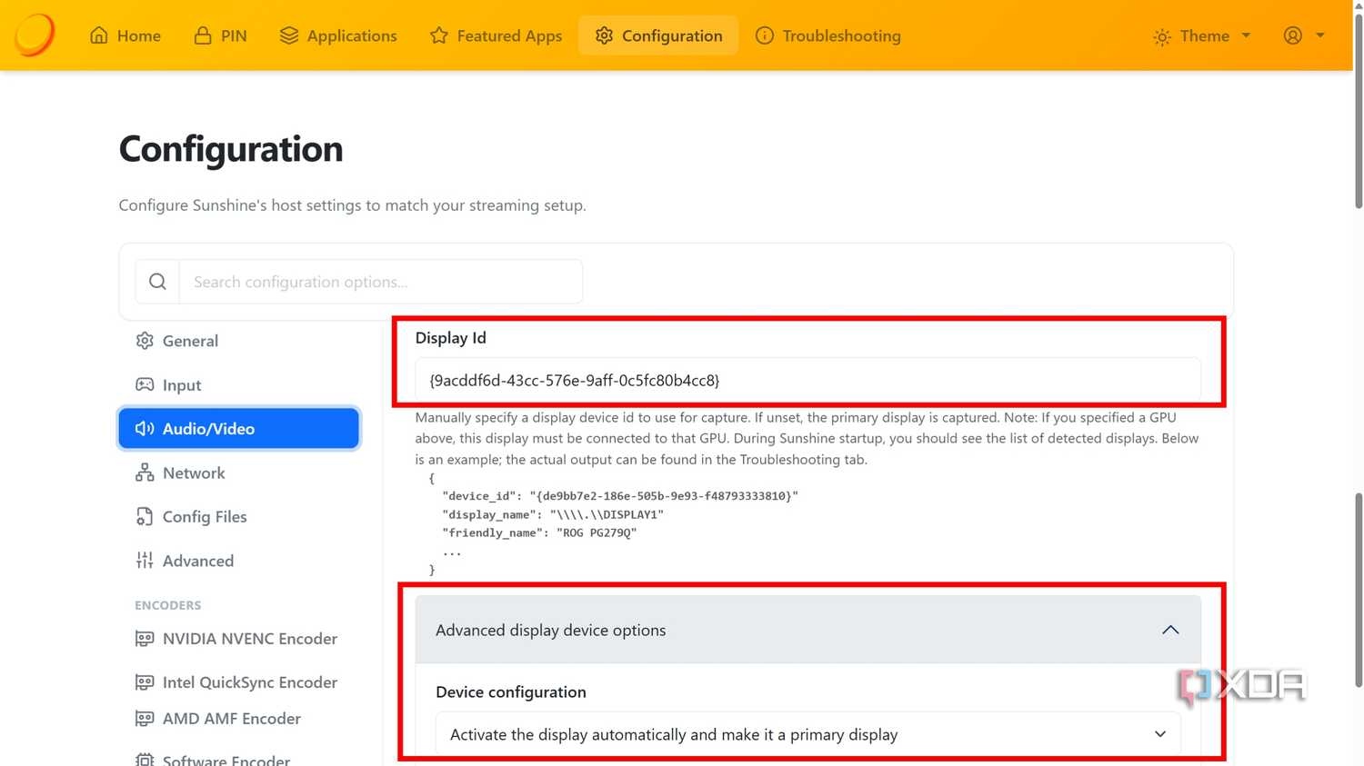Focus the Search configuration options field

(x=381, y=282)
